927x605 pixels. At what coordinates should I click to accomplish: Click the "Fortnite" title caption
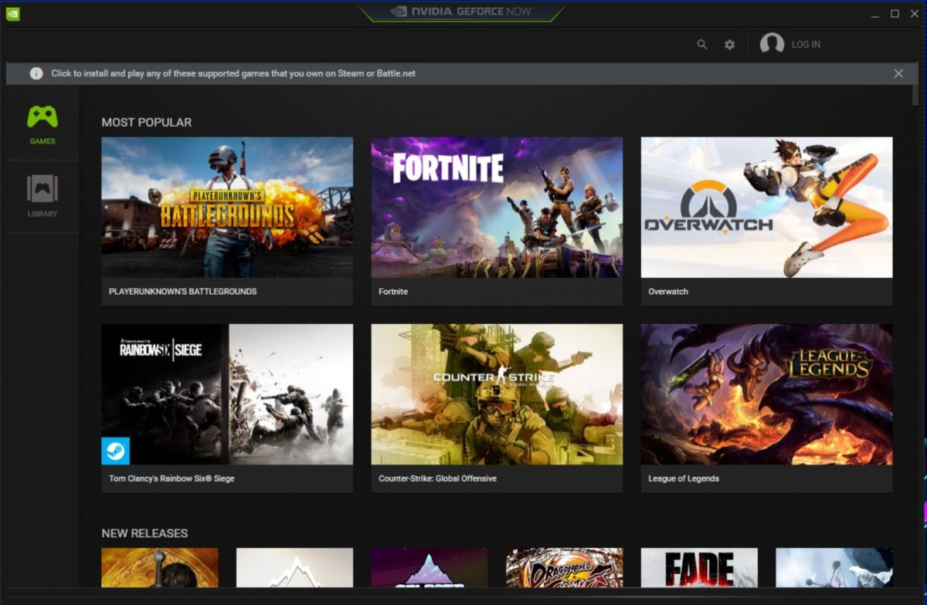[393, 292]
